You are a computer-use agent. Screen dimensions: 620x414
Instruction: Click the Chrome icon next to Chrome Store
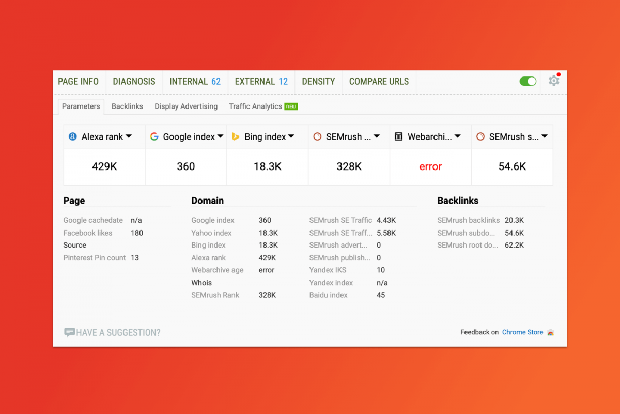(x=550, y=332)
